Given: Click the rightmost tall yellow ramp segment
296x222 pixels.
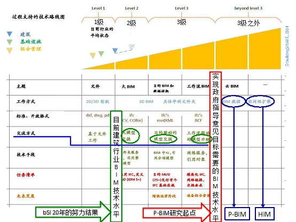Looking at the screenshot, I should 265,49.
